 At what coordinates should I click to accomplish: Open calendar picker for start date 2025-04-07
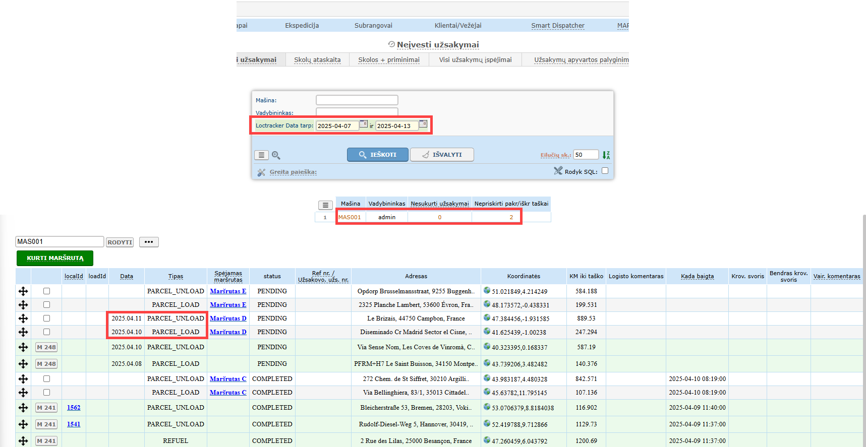(363, 124)
